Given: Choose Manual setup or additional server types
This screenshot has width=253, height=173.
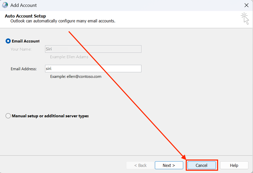Looking at the screenshot, I should coord(8,116).
